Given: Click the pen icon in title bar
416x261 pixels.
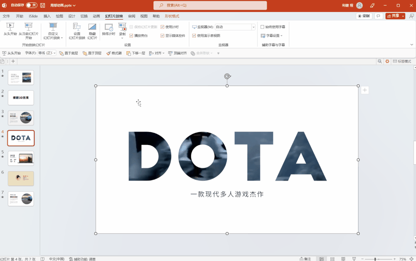Looking at the screenshot, I should 372,5.
